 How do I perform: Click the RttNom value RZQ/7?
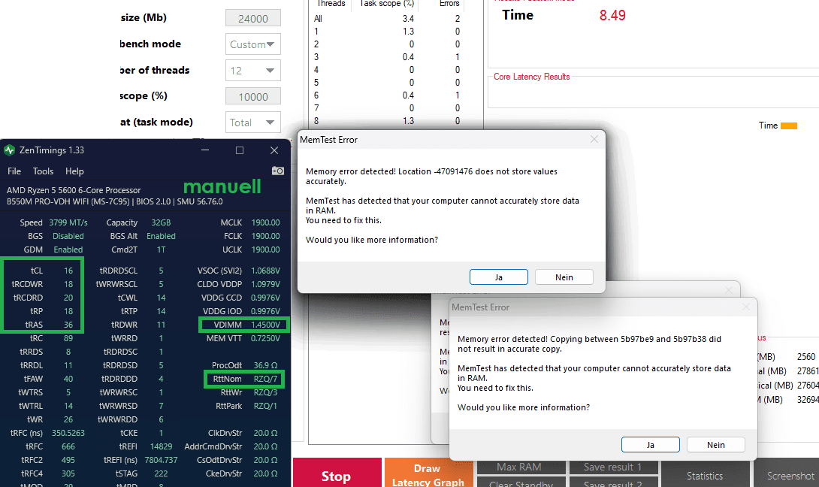265,379
